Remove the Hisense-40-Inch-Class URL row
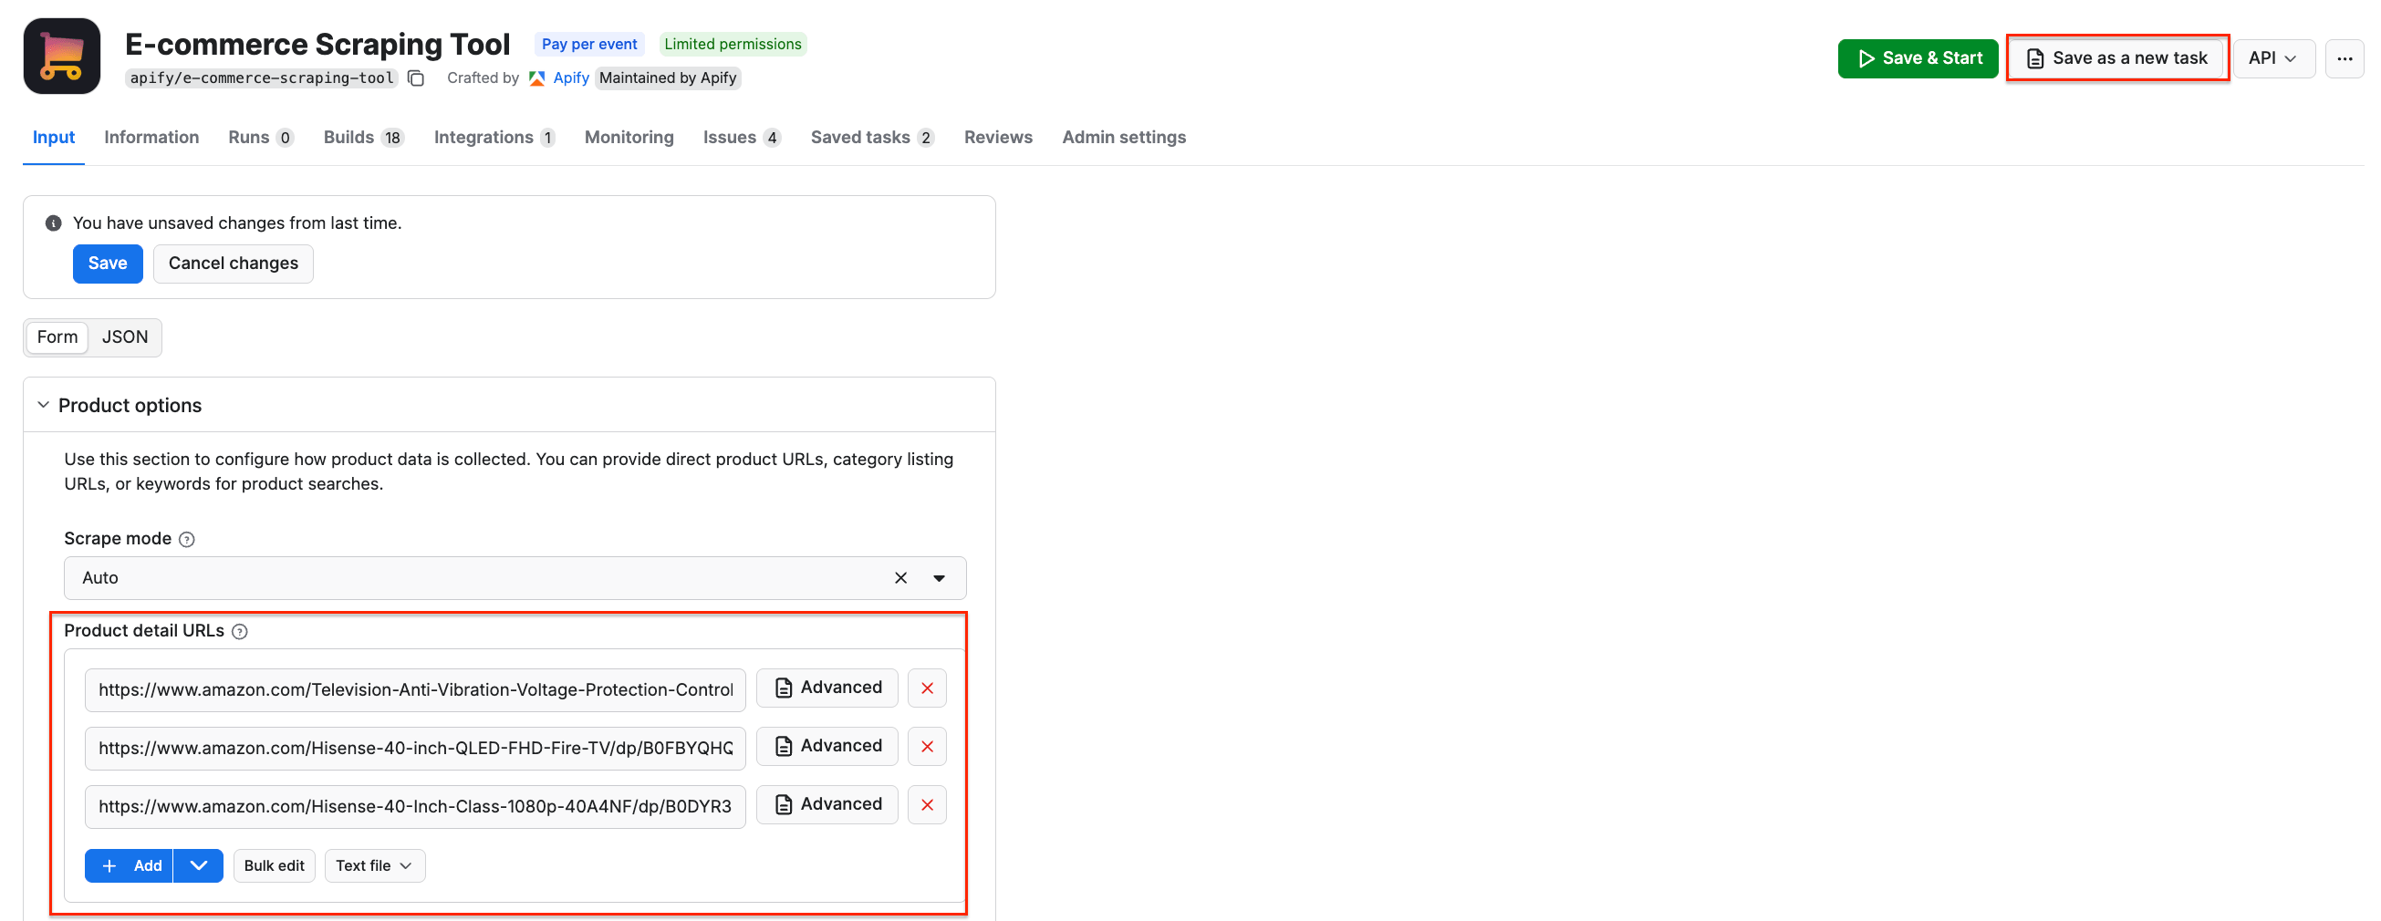Viewport: 2381px width, 921px height. coord(927,804)
